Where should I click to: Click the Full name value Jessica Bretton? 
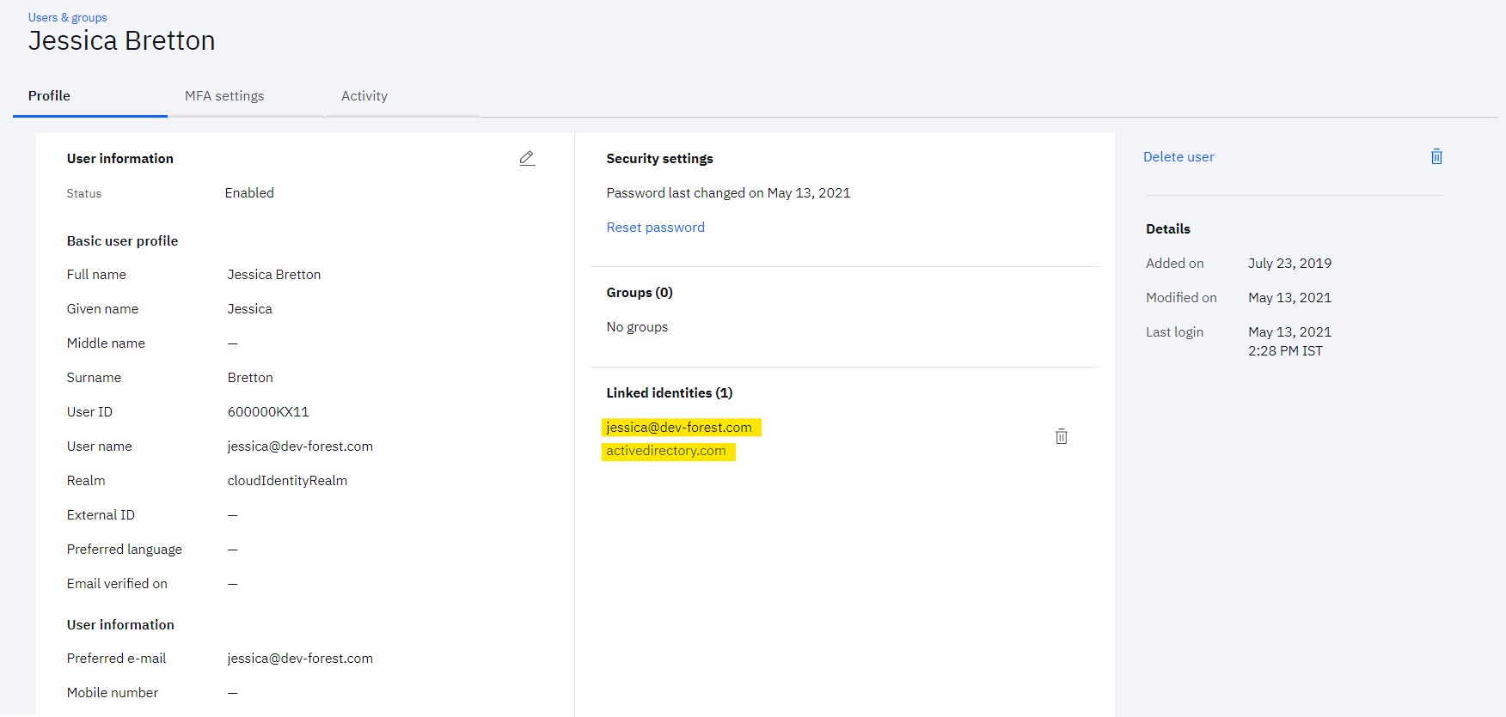(274, 275)
